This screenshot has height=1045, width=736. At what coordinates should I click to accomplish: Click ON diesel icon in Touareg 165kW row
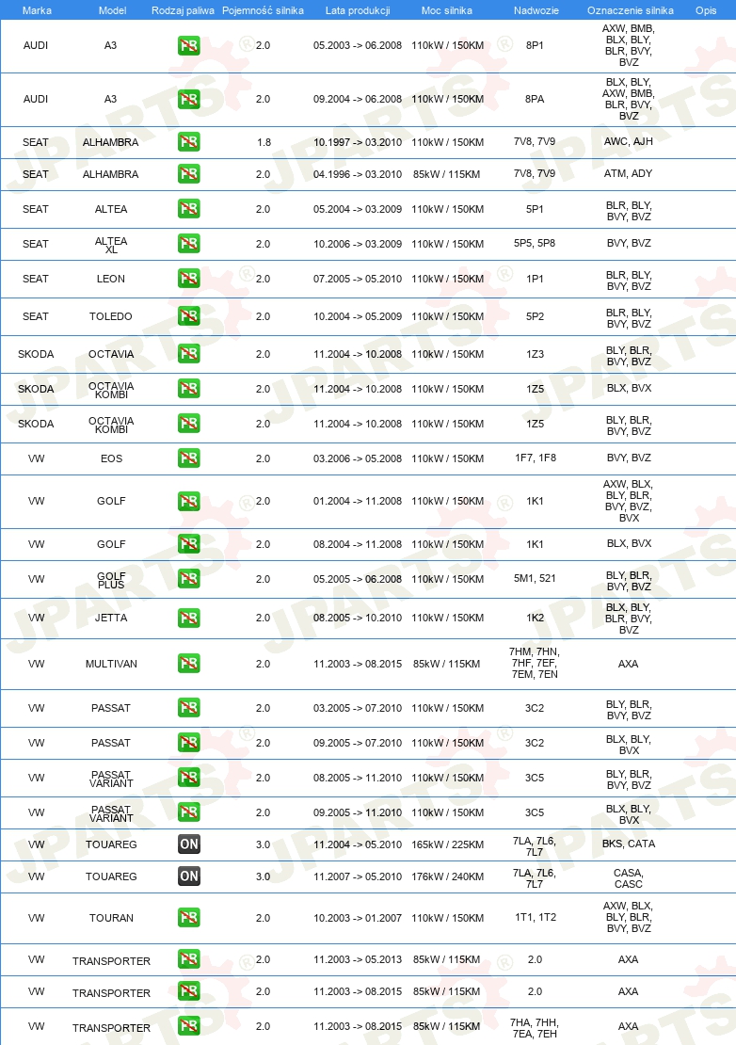click(189, 844)
